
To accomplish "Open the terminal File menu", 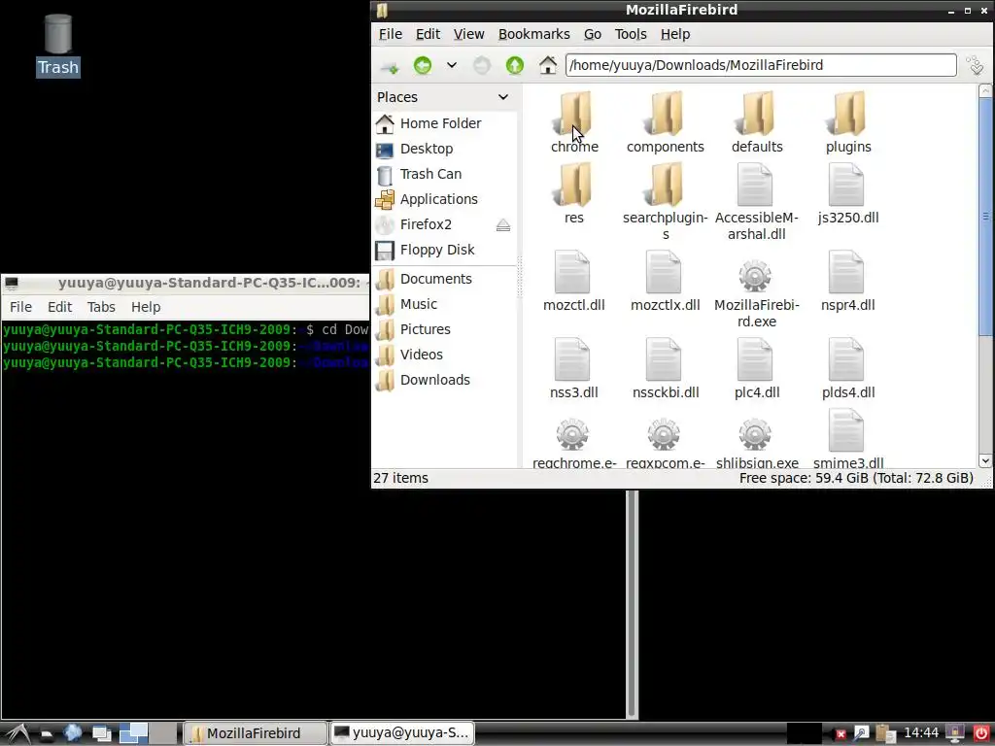I will tap(20, 307).
